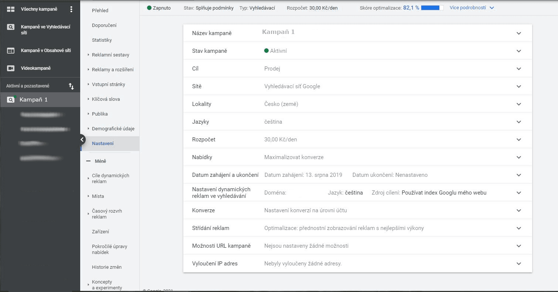Expand the Klíčová slova menu arrow
Image resolution: width=558 pixels, height=292 pixels.
[x=89, y=99]
